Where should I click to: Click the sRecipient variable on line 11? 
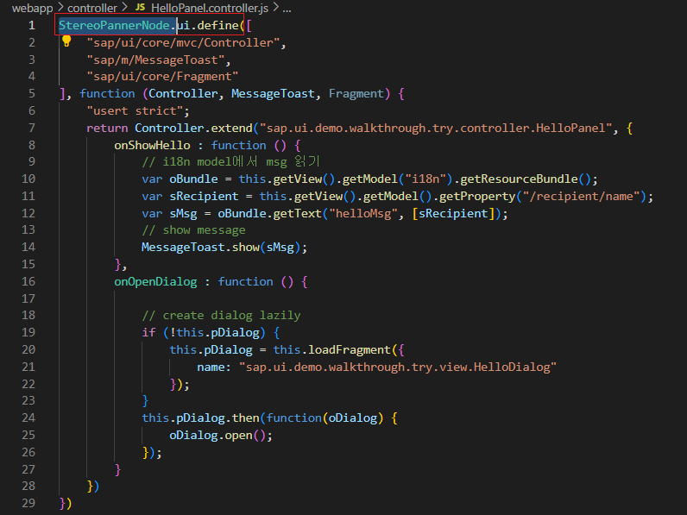(205, 196)
